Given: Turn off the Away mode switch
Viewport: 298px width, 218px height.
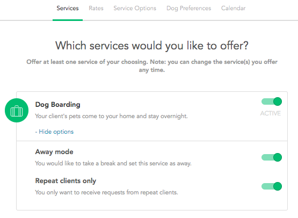Looking at the screenshot, I should tap(272, 157).
